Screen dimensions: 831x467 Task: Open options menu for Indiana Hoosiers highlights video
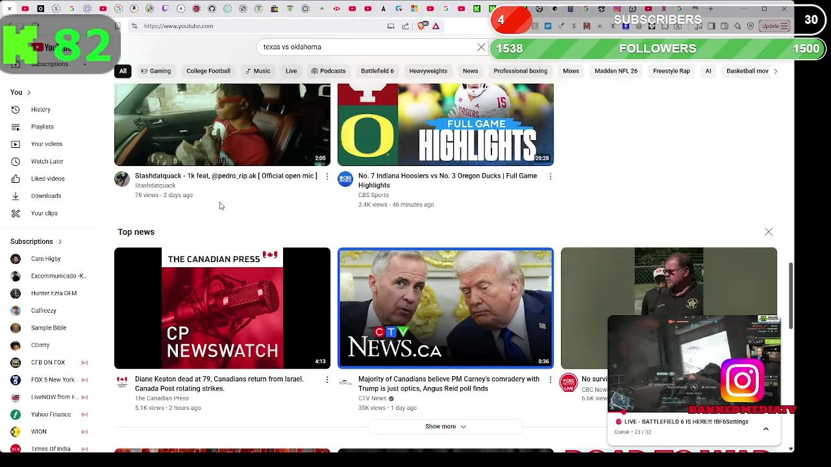point(550,176)
